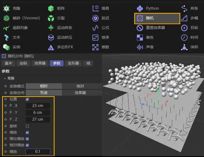Click the green Y axis arrow in viewport
This screenshot has height=157, width=204.
click(x=159, y=90)
